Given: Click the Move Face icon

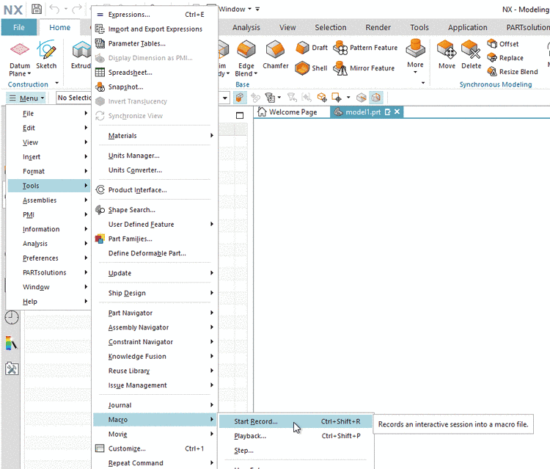Looking at the screenshot, I should (x=447, y=50).
